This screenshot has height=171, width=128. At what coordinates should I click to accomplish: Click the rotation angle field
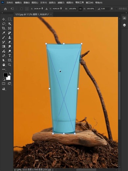tap(105, 9)
